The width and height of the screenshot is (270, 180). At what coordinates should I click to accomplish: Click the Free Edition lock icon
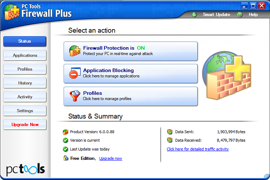(x=66, y=158)
